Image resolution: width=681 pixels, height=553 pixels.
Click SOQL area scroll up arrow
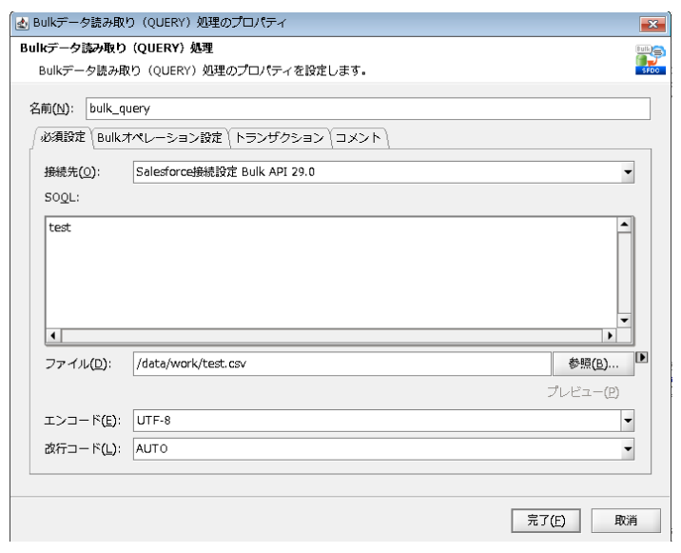(624, 225)
